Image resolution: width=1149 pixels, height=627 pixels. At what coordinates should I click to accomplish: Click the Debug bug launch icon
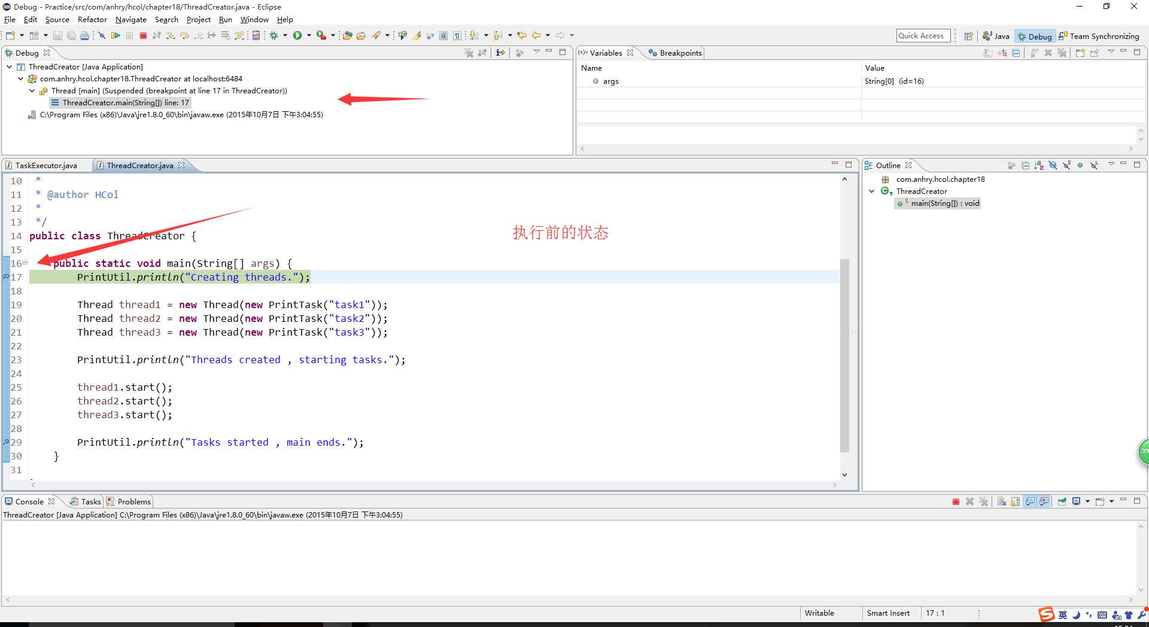[273, 35]
